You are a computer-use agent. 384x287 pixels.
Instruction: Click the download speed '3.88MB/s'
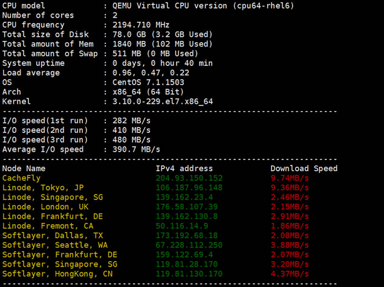click(290, 245)
